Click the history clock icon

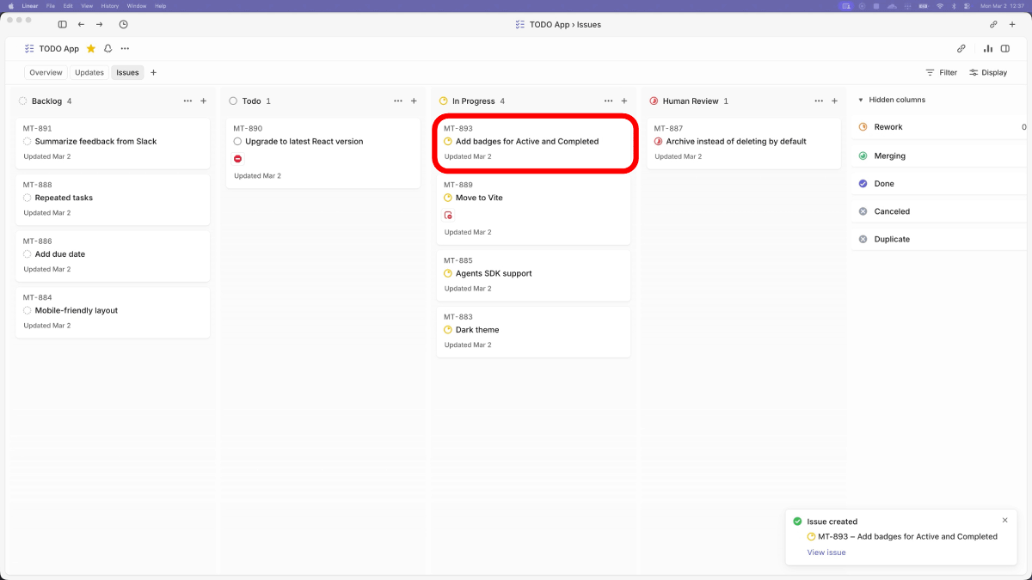click(123, 25)
